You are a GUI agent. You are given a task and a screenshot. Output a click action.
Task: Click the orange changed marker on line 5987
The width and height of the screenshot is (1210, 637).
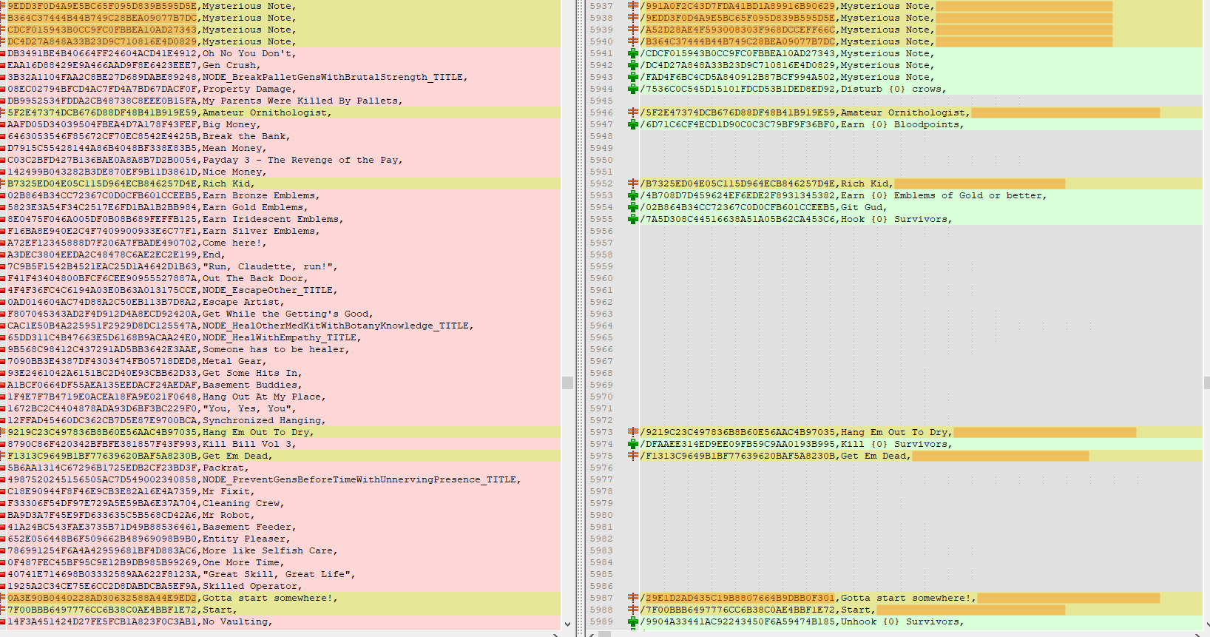[633, 598]
